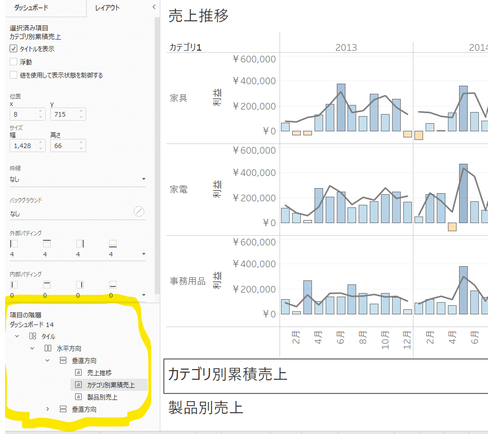Click the カテゴリ別累積売上 title box
This screenshot has height=434, width=488.
click(326, 376)
